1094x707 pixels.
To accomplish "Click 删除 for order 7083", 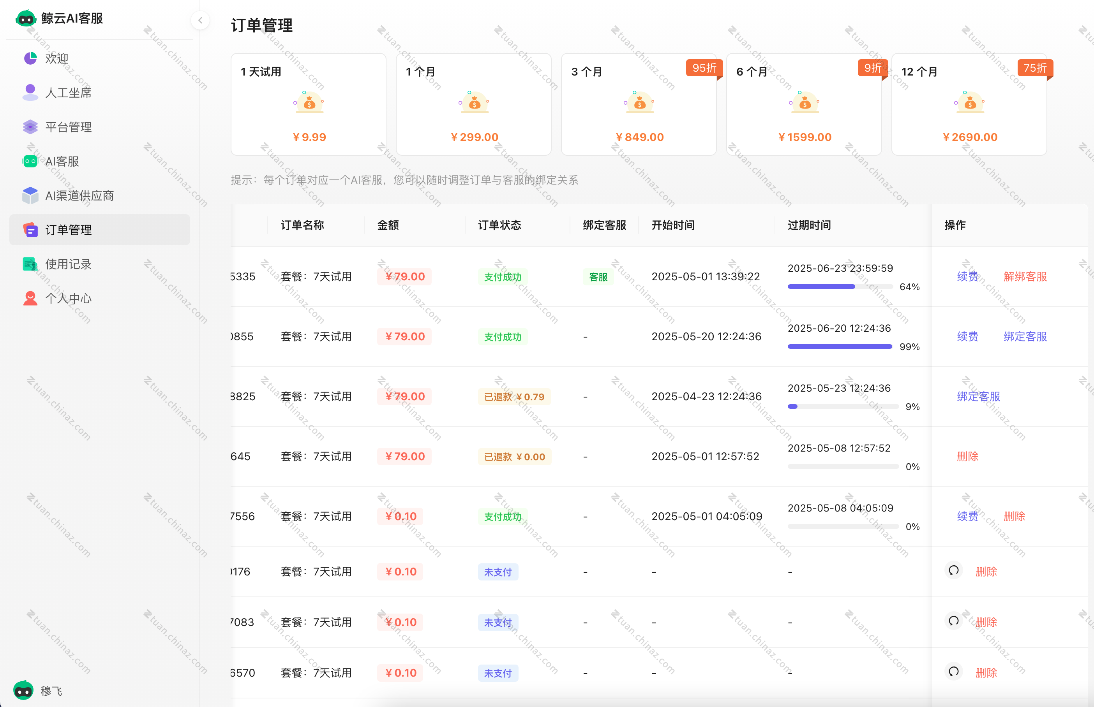I will 986,622.
